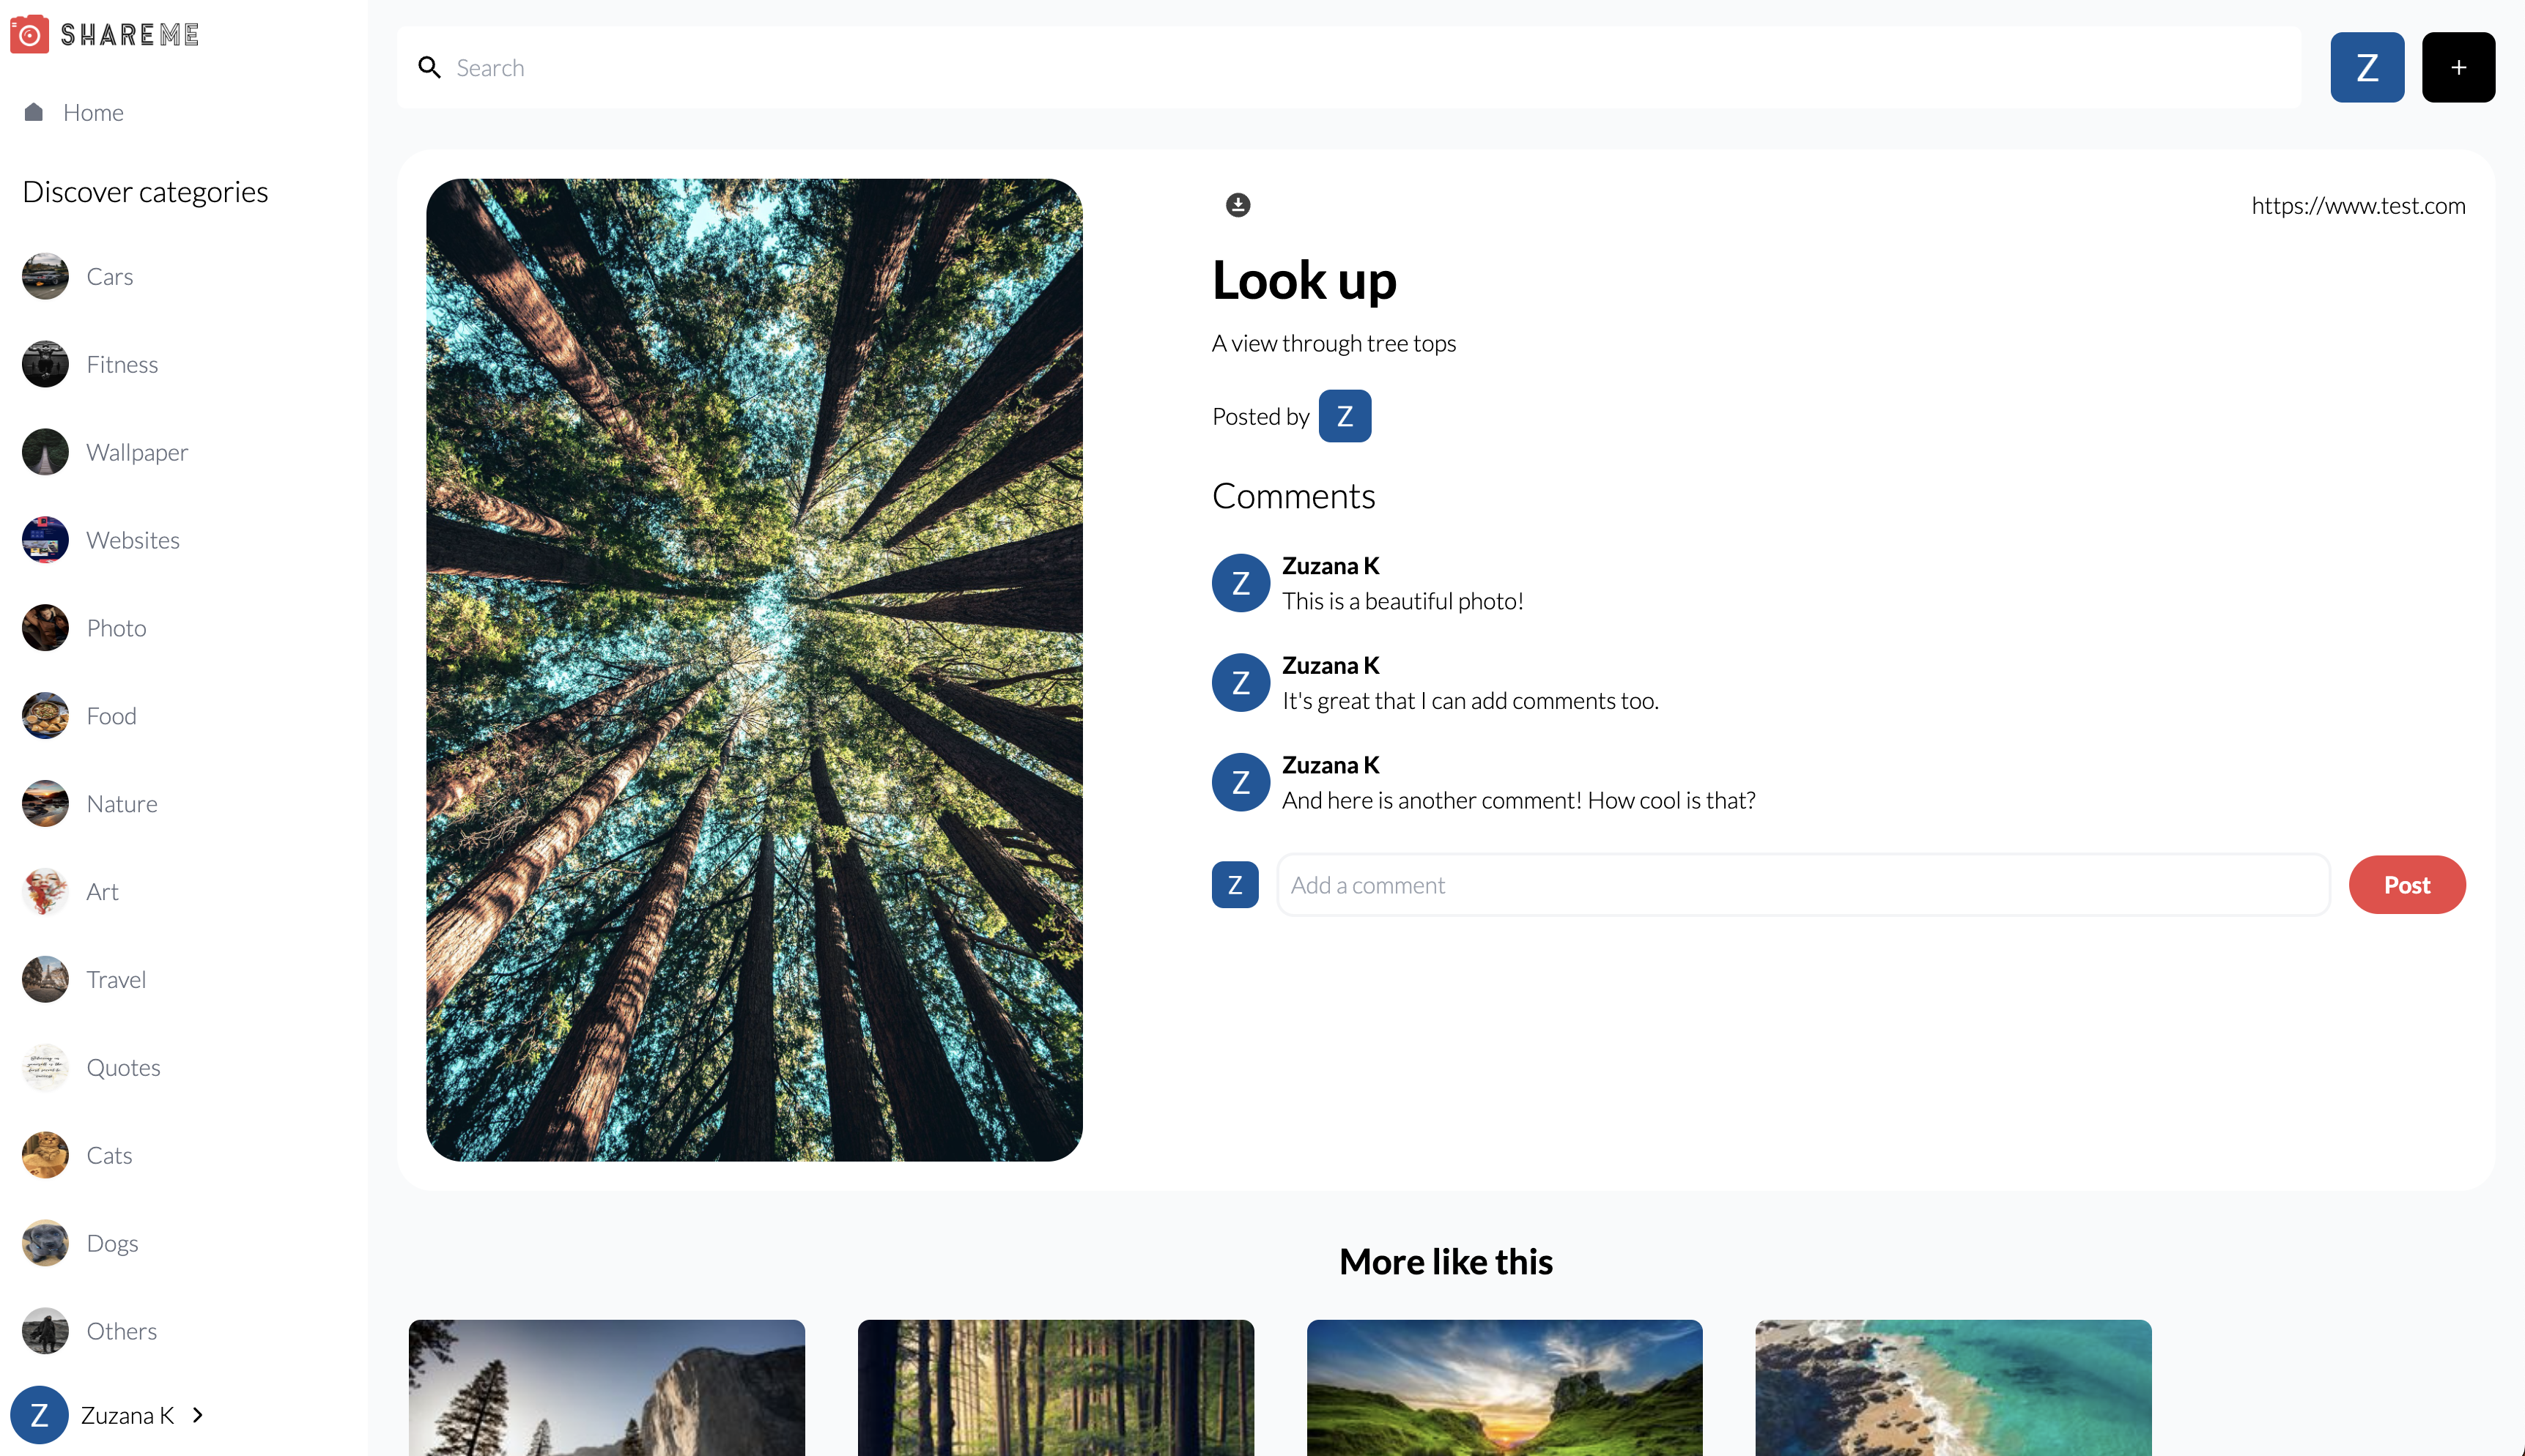This screenshot has width=2525, height=1456.
Task: Select the Wallpaper category
Action: (137, 452)
